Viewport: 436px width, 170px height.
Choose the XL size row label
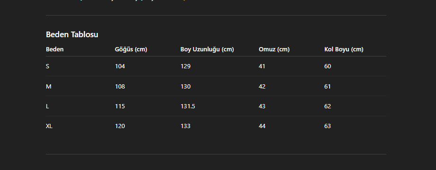49,126
